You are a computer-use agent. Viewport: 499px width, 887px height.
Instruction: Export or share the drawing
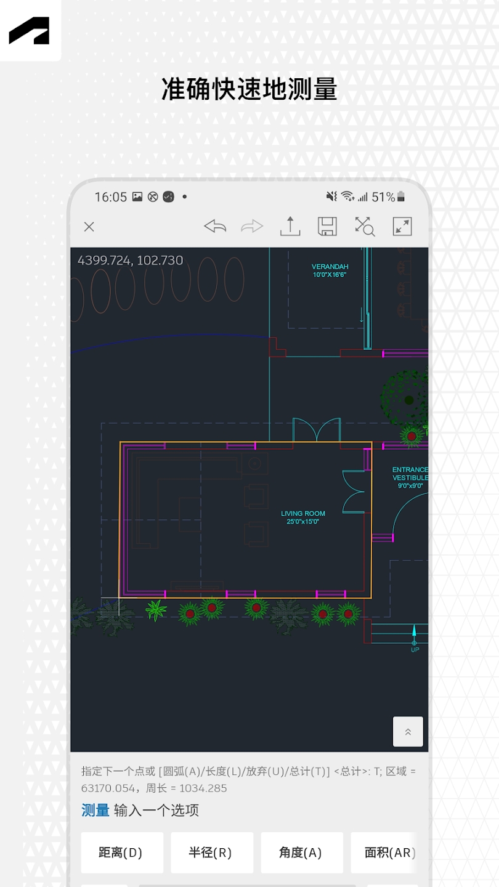point(290,227)
